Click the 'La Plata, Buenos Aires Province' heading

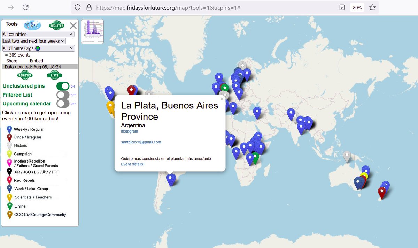coord(170,111)
